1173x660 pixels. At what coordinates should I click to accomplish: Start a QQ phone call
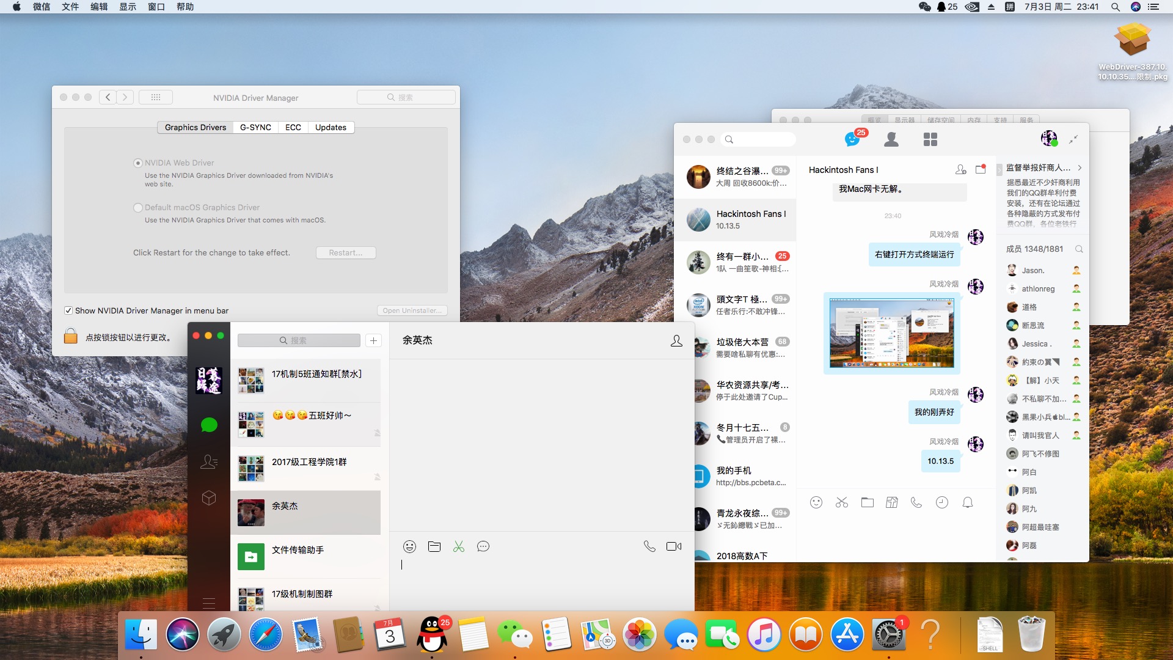pos(916,502)
